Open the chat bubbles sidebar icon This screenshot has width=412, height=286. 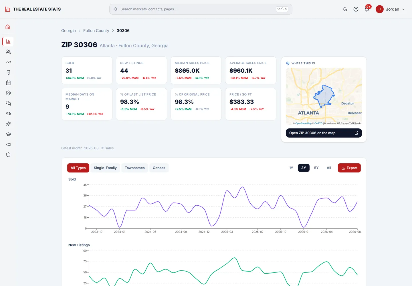pos(8,103)
